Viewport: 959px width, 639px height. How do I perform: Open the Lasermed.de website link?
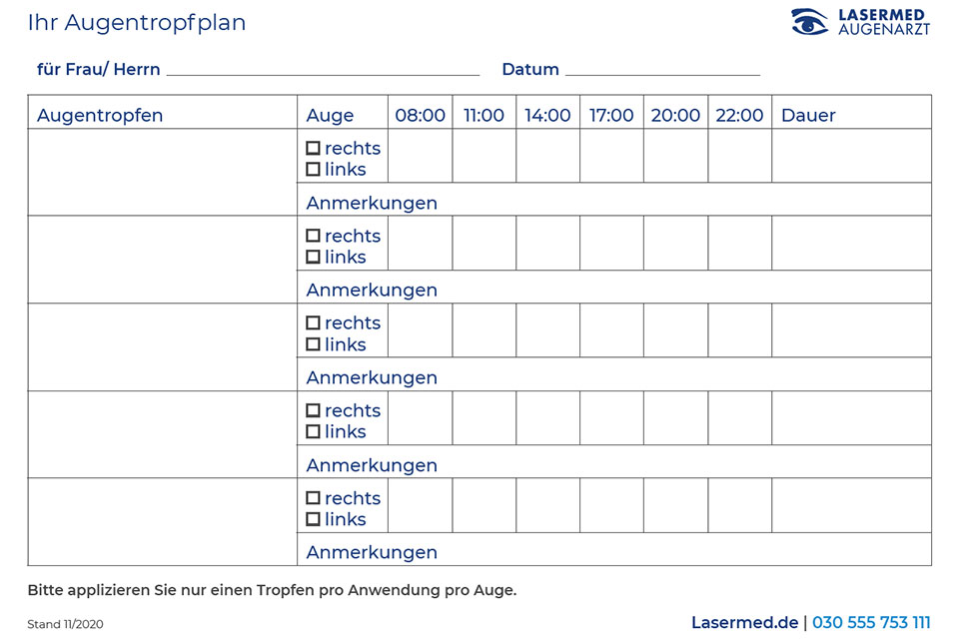pyautogui.click(x=744, y=623)
